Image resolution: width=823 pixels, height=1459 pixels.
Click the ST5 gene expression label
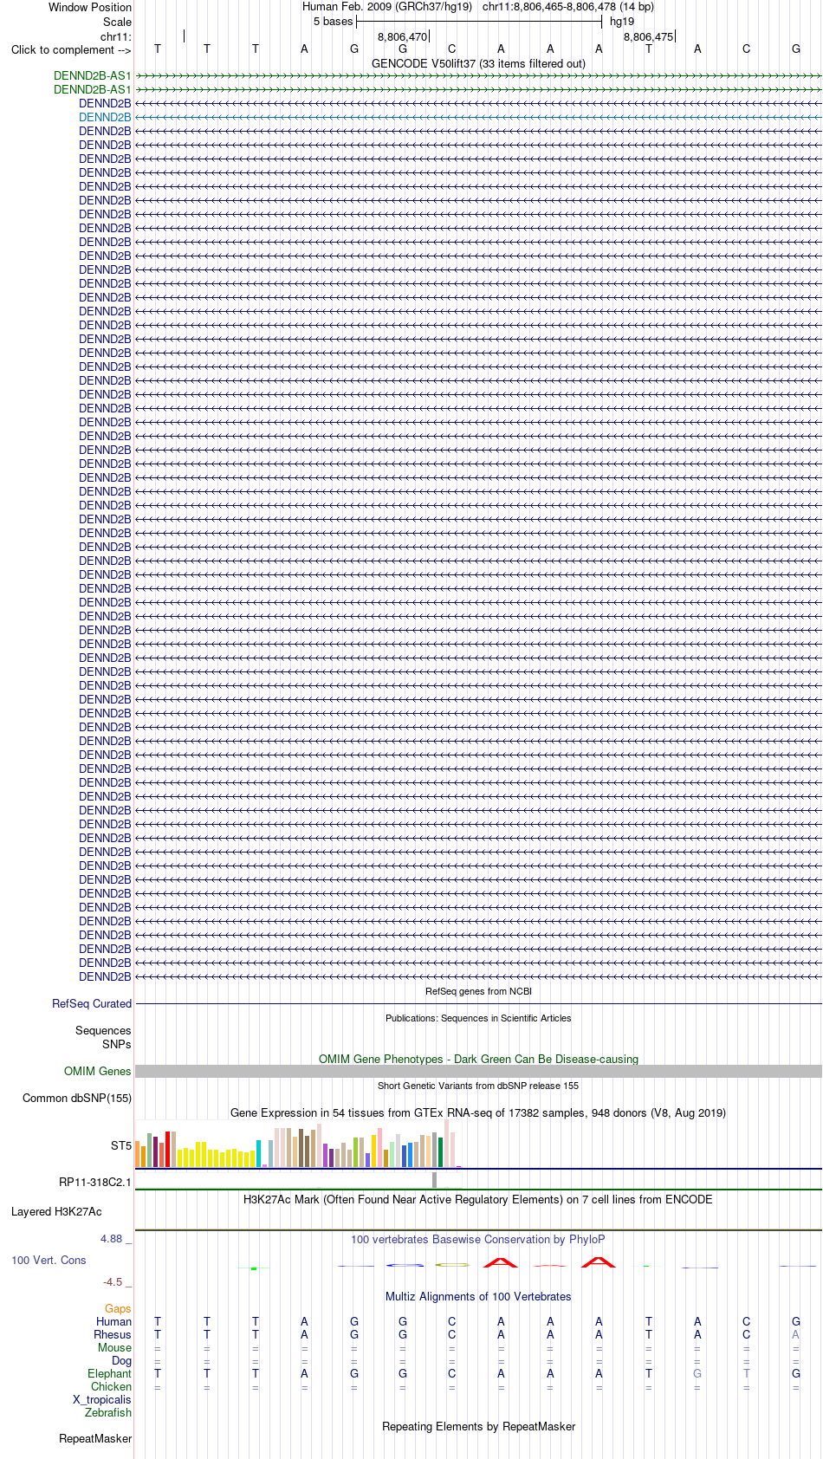click(121, 1145)
